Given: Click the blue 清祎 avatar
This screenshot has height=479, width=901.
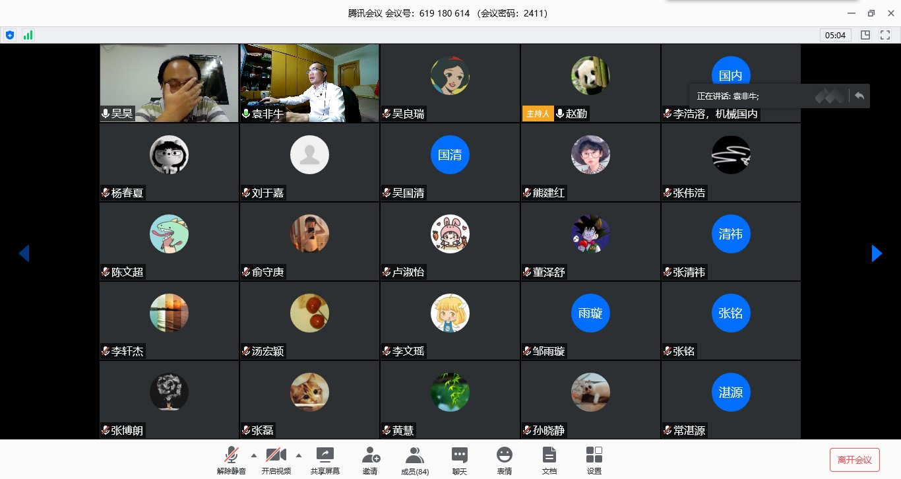Looking at the screenshot, I should [731, 234].
